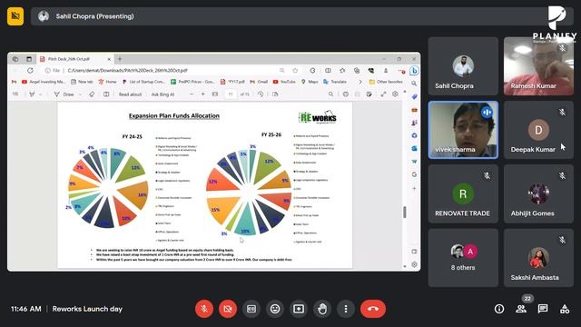Click Edge sidebar add plus icon
Image resolution: width=581 pixels, height=327 pixels.
point(414,188)
